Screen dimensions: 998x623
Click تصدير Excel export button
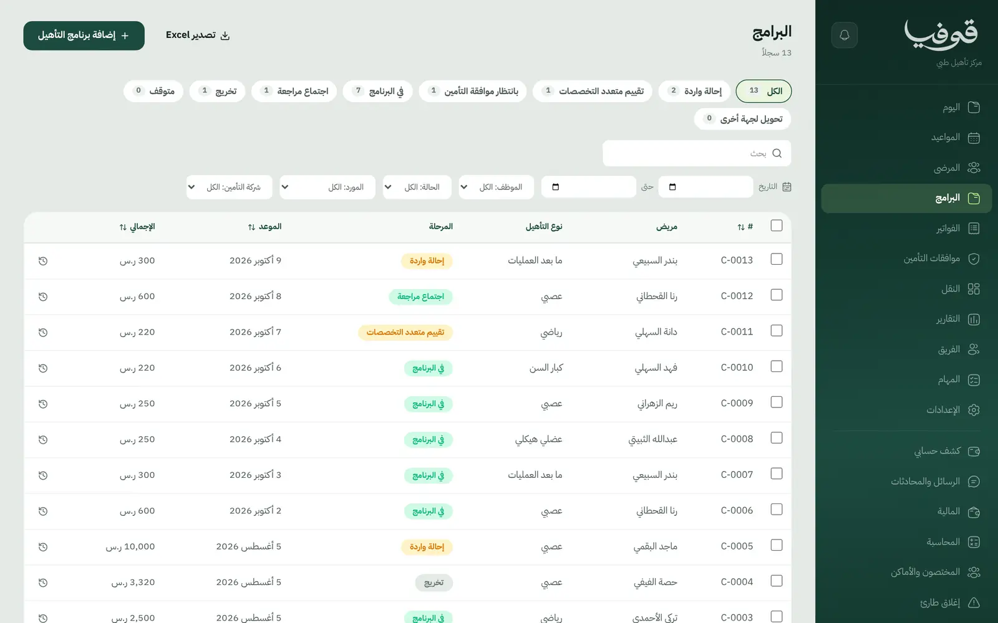(198, 36)
